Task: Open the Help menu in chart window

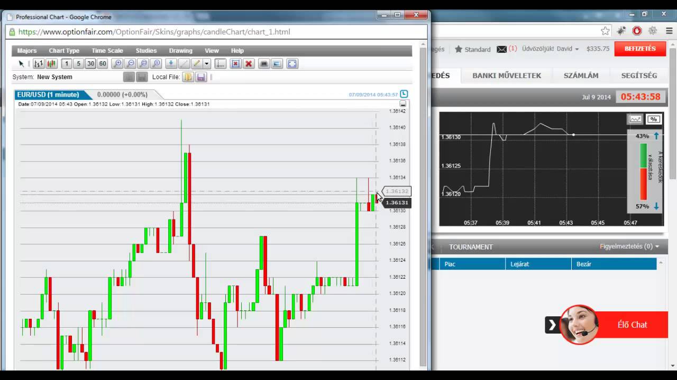Action: click(x=237, y=51)
